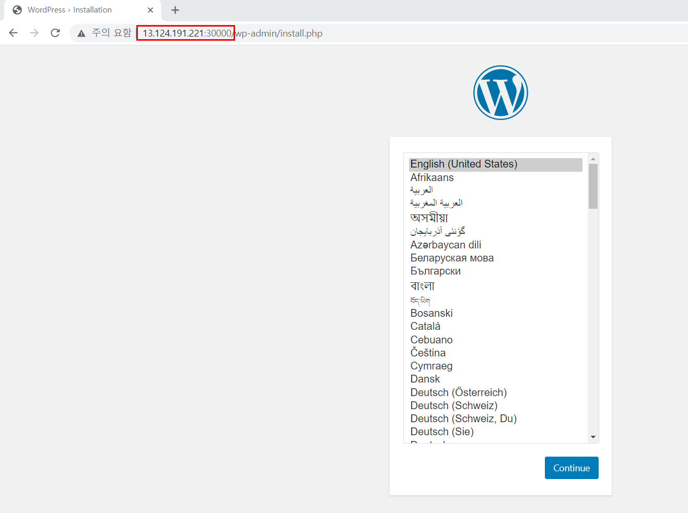The height and width of the screenshot is (513, 688).
Task: Choose العربية المغربية language option
Action: point(495,203)
